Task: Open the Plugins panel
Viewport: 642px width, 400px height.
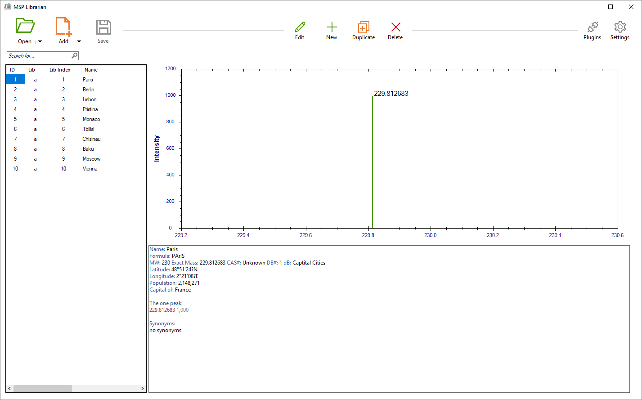Action: [x=592, y=27]
